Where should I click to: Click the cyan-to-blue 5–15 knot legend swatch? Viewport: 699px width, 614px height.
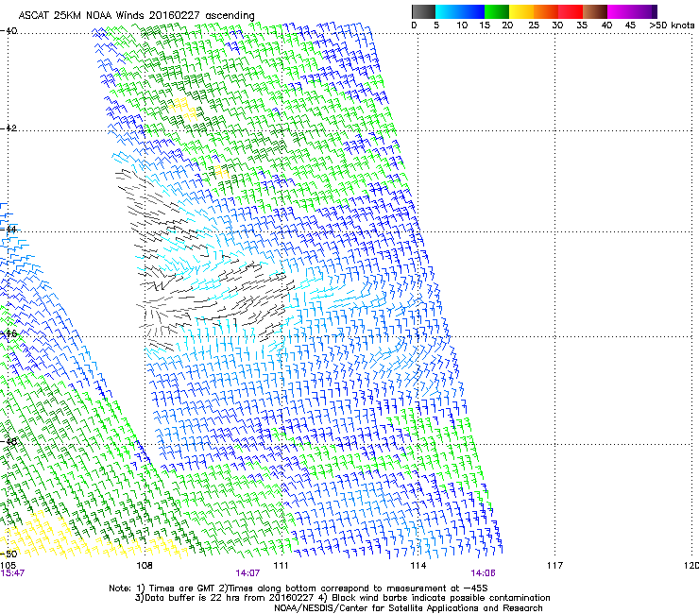tap(460, 11)
